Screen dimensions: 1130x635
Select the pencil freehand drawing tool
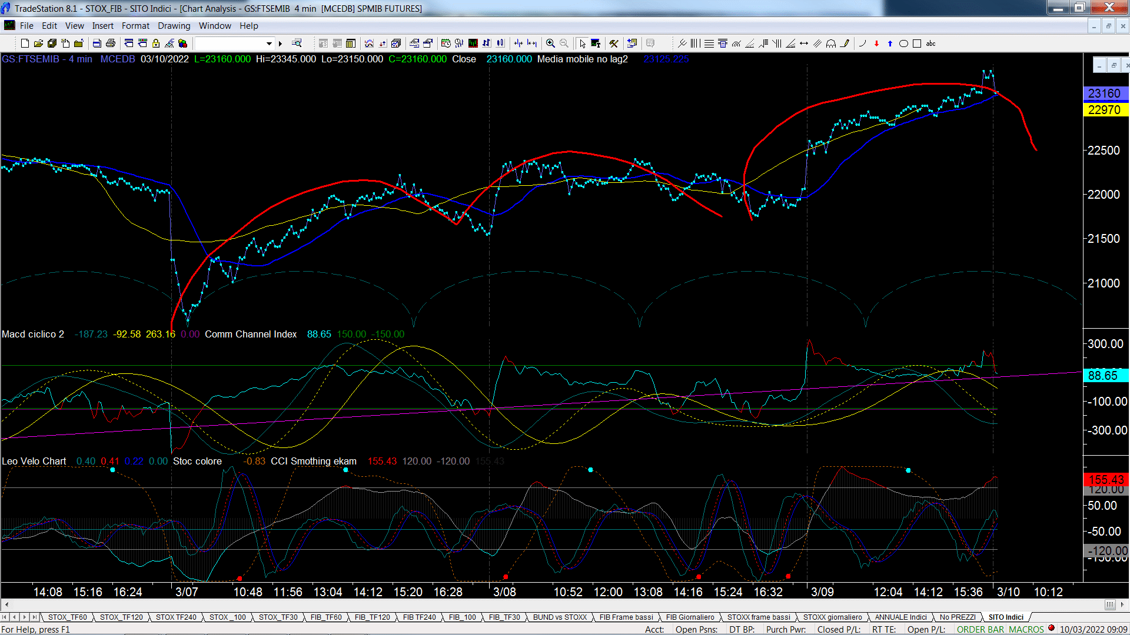[x=845, y=44]
